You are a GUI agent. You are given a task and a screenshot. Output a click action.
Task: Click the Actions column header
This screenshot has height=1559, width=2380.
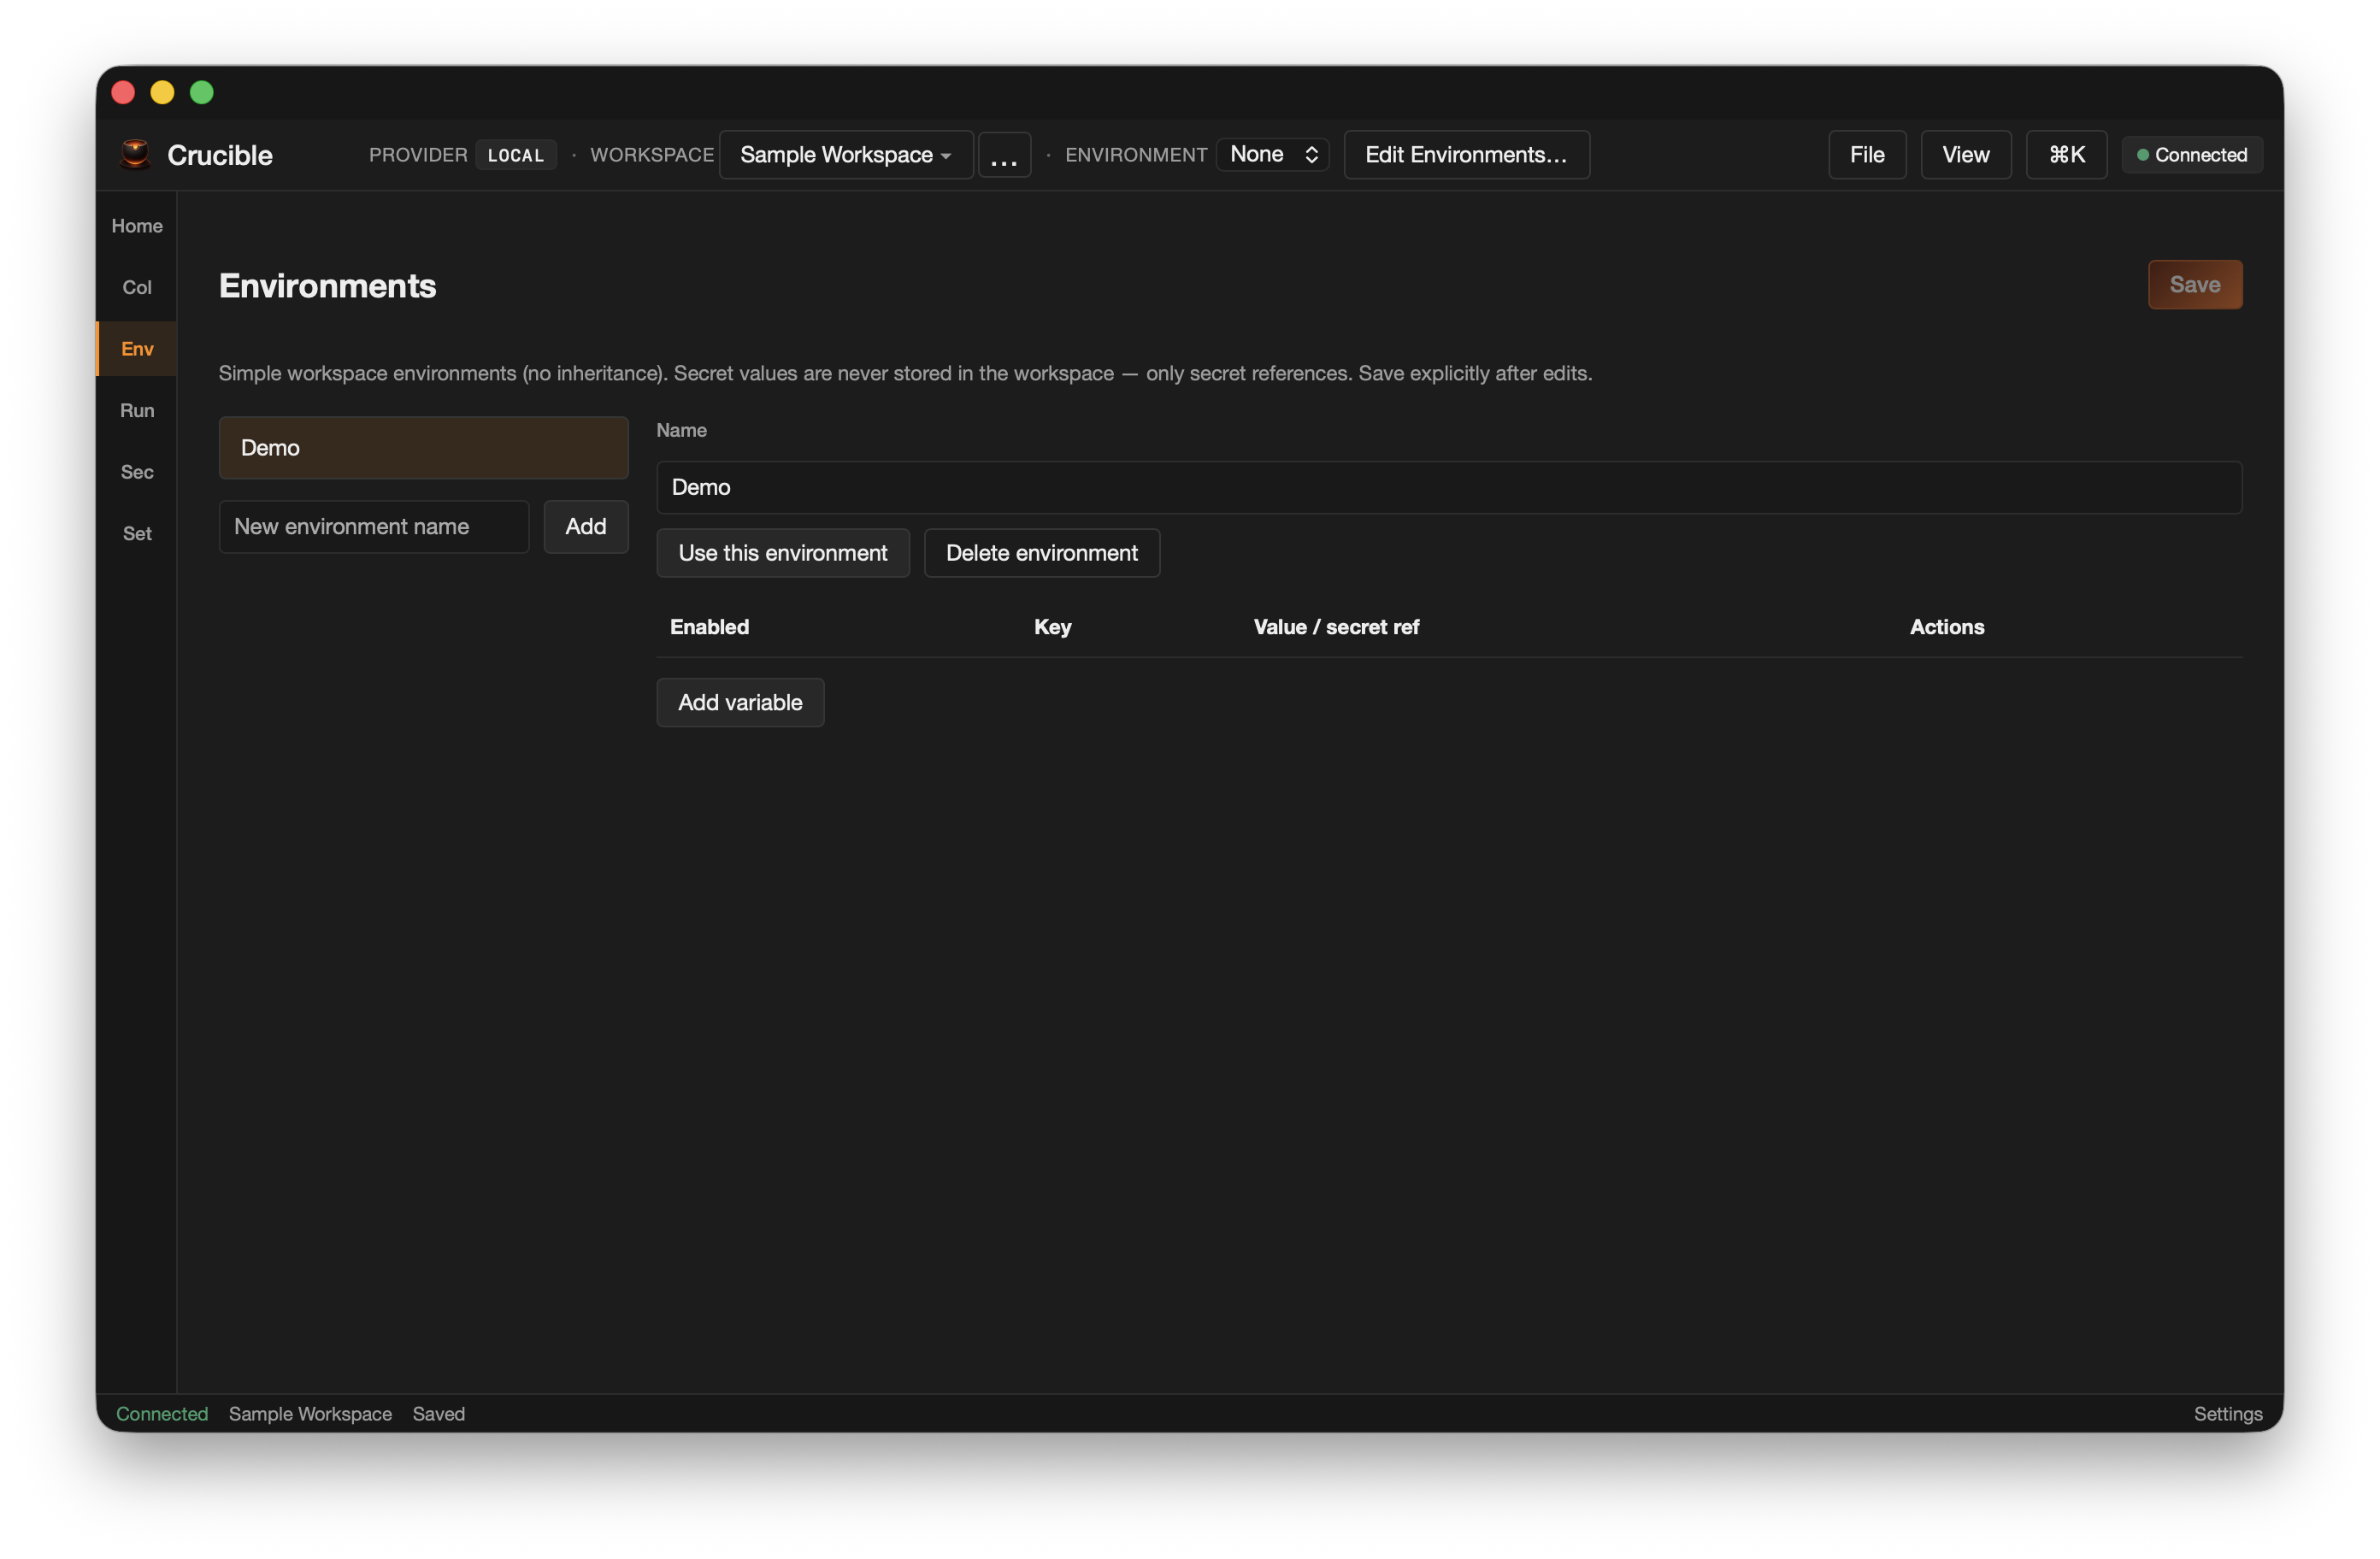tap(1946, 627)
